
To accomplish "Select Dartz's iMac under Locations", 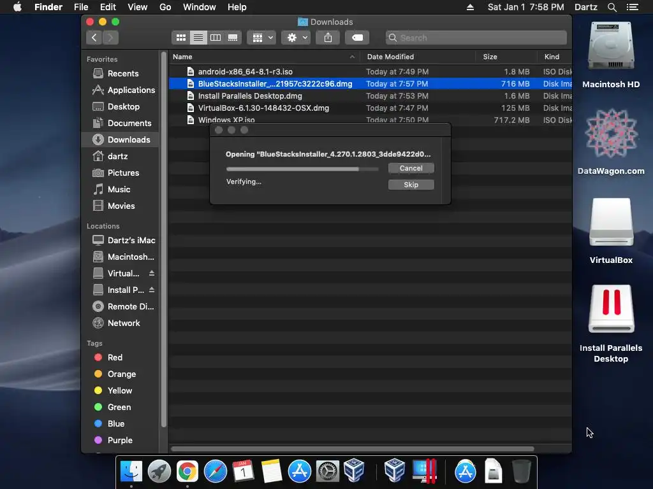I will point(120,240).
